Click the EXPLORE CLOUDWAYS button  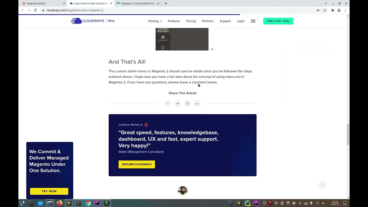(x=137, y=164)
